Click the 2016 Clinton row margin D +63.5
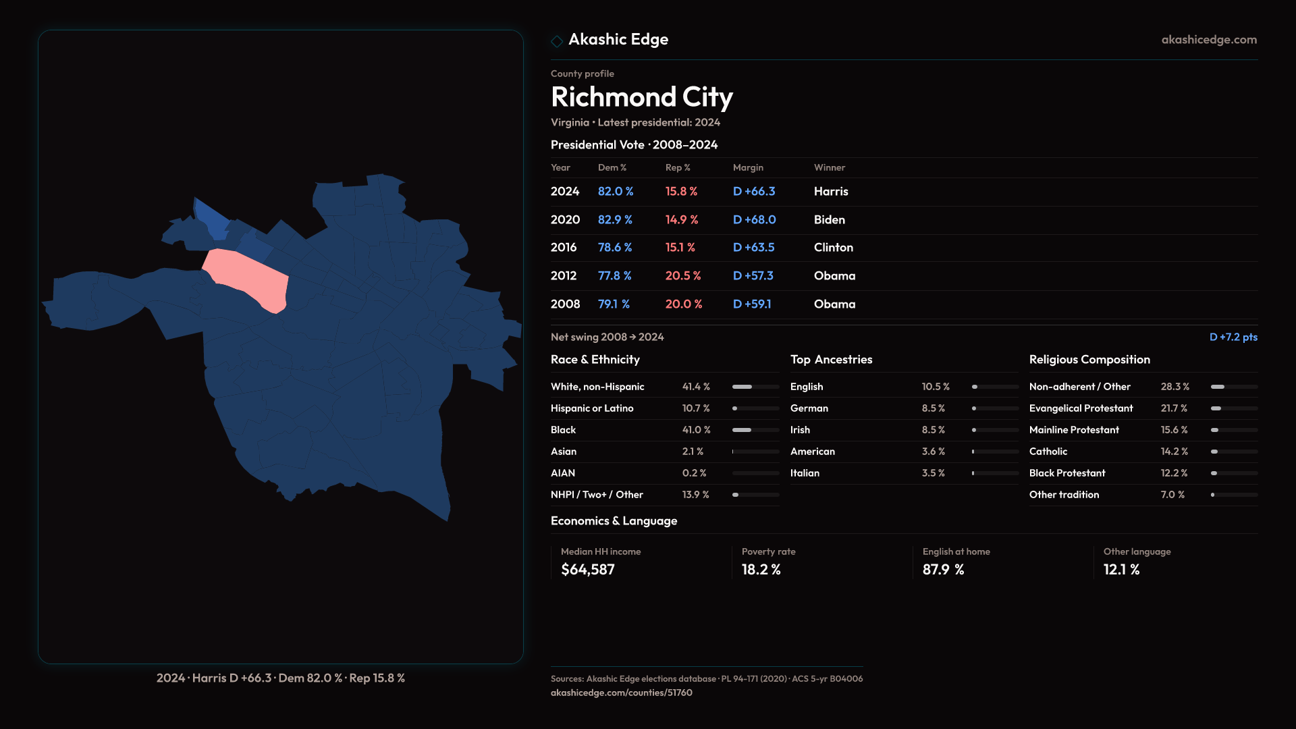Screen dimensions: 1296x729 753,248
